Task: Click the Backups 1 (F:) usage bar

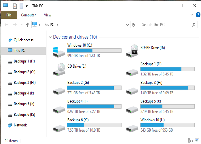Action: click(x=167, y=69)
